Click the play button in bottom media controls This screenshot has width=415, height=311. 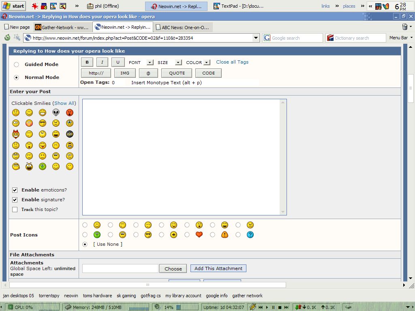coord(267,307)
